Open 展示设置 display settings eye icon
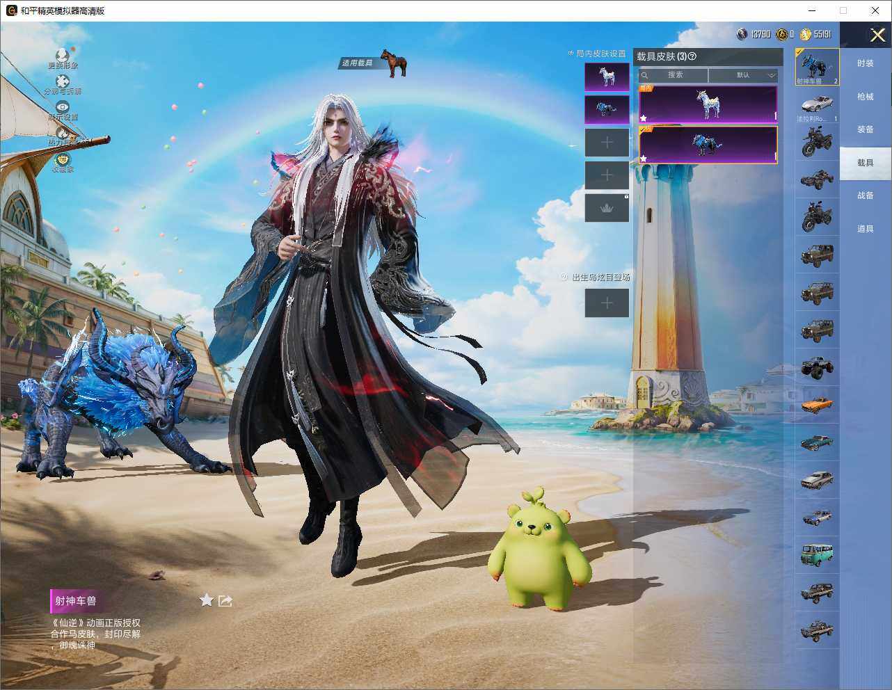Screen dimensions: 892x690 (63, 107)
